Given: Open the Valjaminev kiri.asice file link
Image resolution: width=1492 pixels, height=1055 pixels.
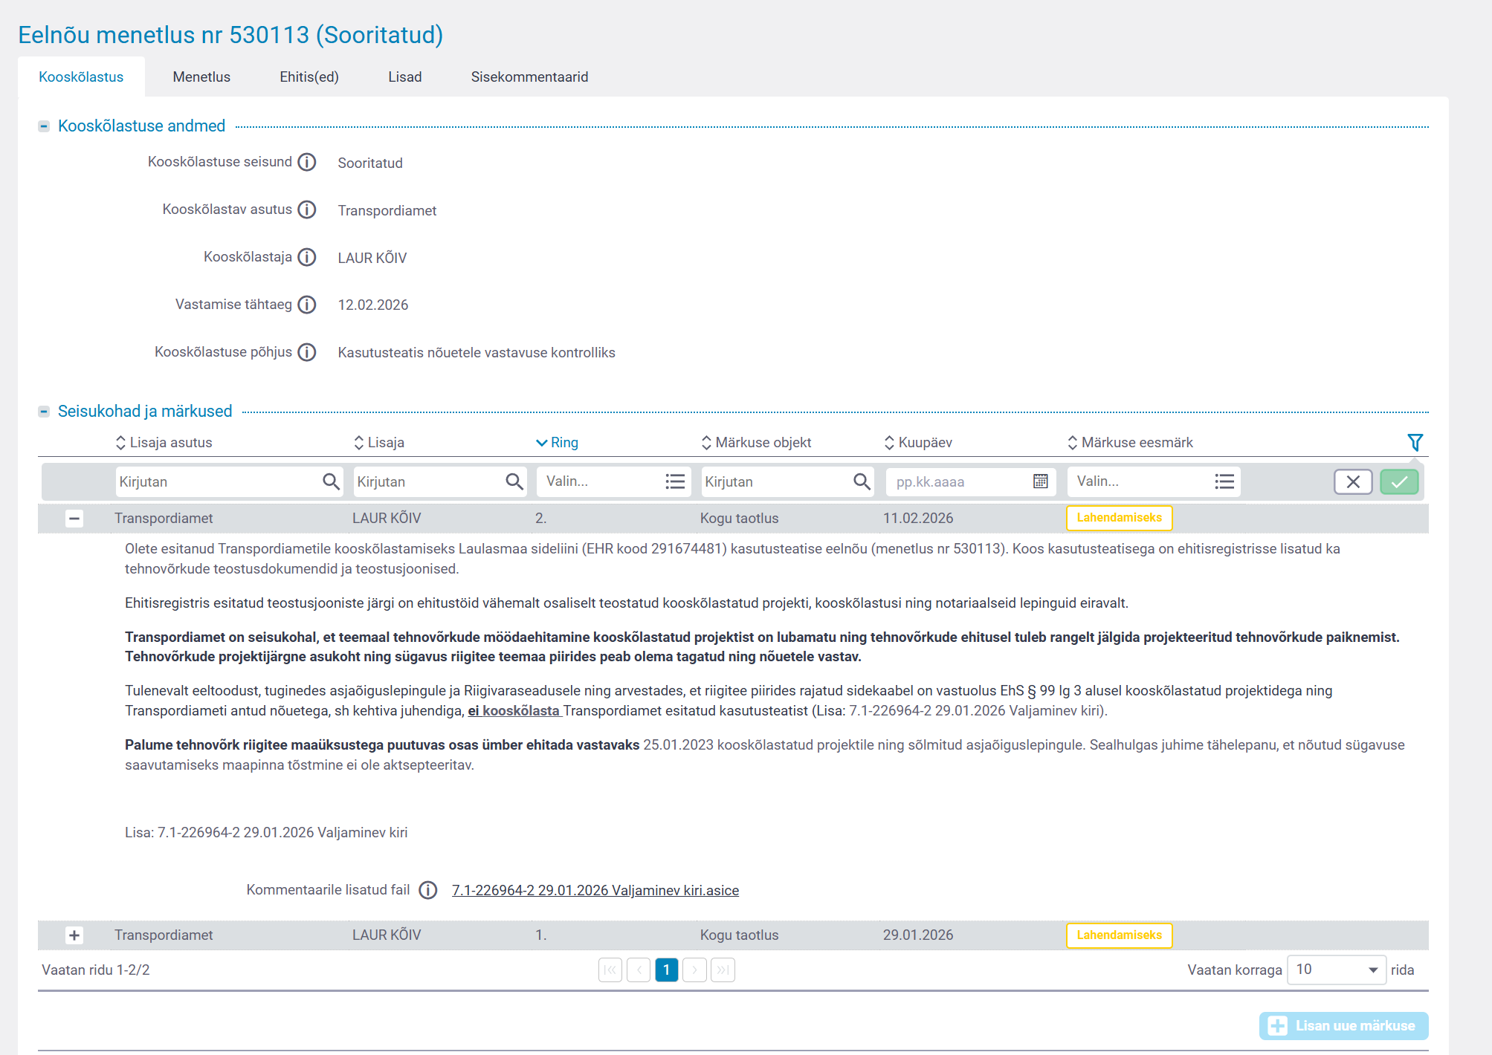Looking at the screenshot, I should tap(595, 890).
